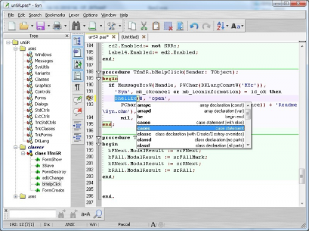Toggle case-sensitive a=A search option
Image resolution: width=309 pixels, height=231 pixels.
85,214
